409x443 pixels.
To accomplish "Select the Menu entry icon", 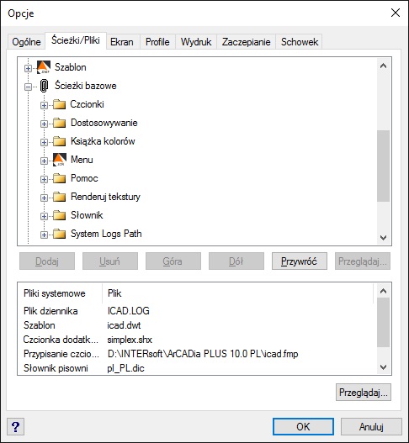I will point(60,160).
